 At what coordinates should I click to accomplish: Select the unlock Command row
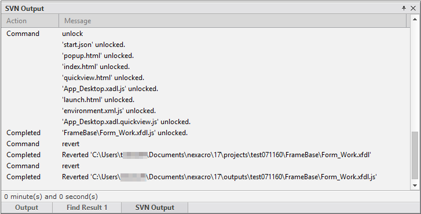tap(206, 34)
